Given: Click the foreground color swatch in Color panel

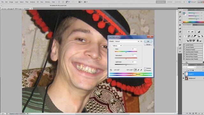Looking at the screenshot, I should coord(184,13).
